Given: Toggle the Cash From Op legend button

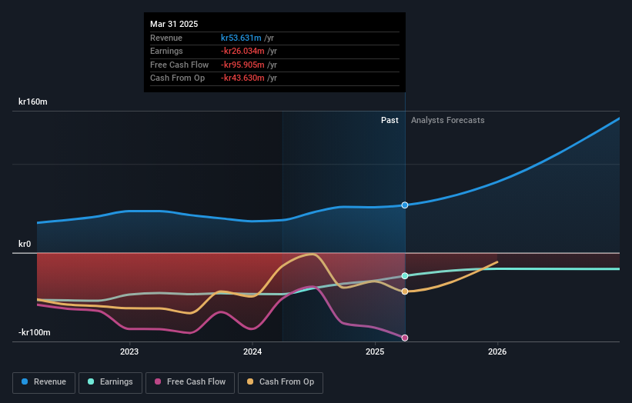Looking at the screenshot, I should click(280, 382).
